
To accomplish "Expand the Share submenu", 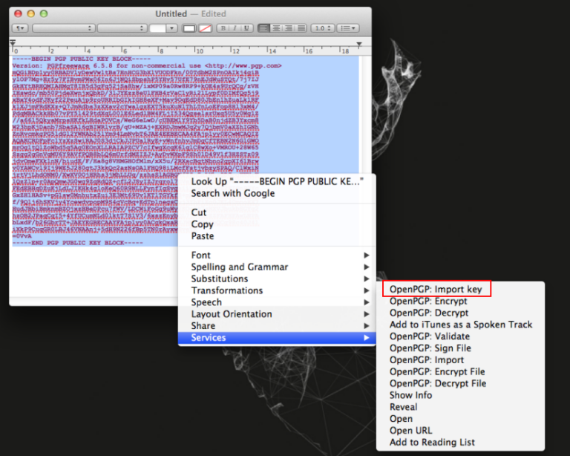I will (x=277, y=326).
